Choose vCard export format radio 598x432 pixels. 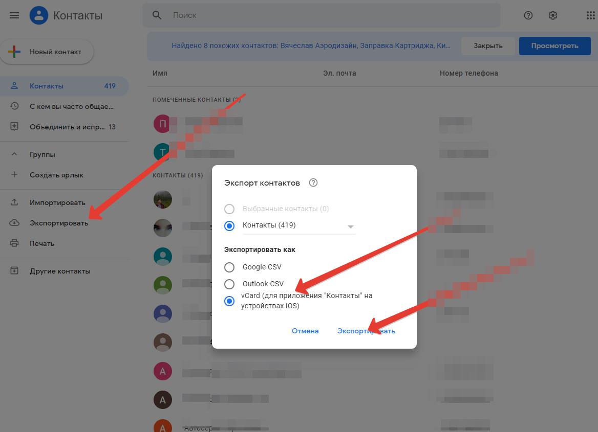point(229,301)
